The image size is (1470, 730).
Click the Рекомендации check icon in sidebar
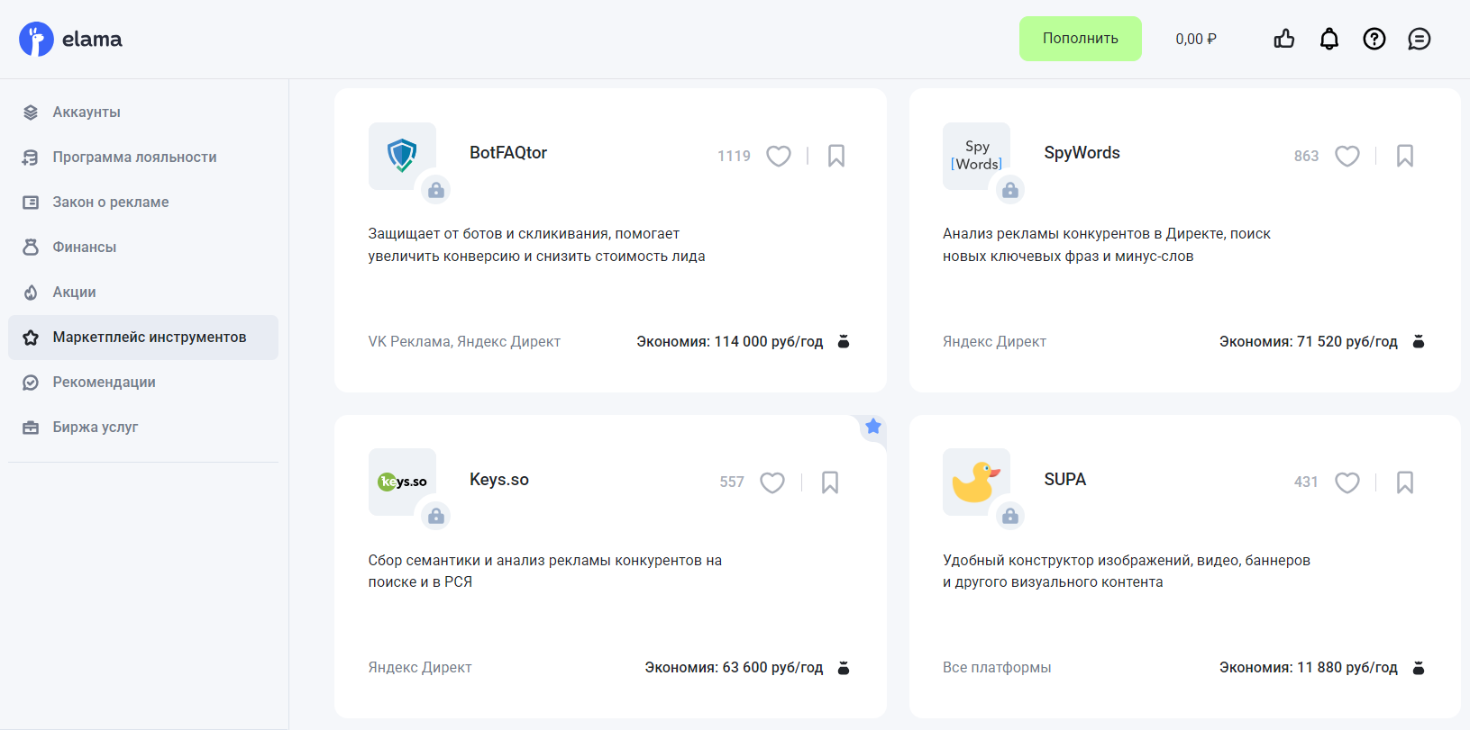click(x=31, y=383)
